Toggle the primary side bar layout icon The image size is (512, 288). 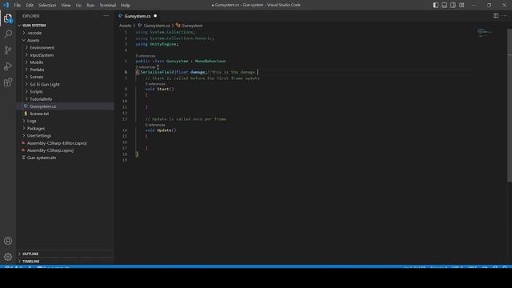435,5
